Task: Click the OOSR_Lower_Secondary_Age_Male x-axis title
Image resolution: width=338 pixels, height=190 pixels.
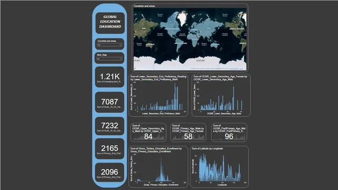Action: [x=224, y=113]
